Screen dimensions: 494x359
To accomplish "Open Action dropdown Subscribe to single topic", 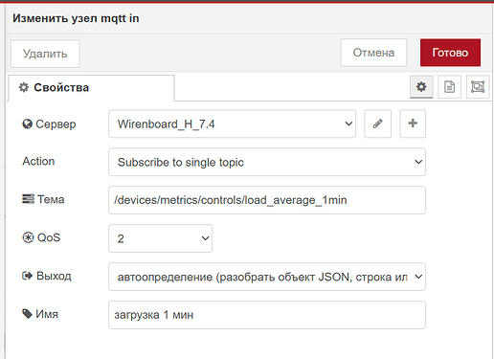I will tap(267, 162).
